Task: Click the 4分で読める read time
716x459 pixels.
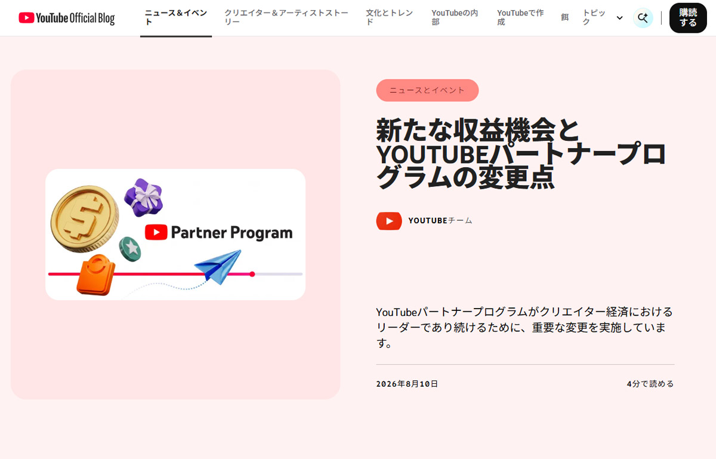Action: point(650,384)
